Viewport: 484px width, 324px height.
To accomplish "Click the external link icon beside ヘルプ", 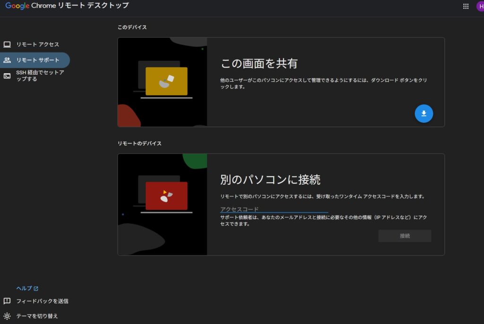I will pos(36,289).
